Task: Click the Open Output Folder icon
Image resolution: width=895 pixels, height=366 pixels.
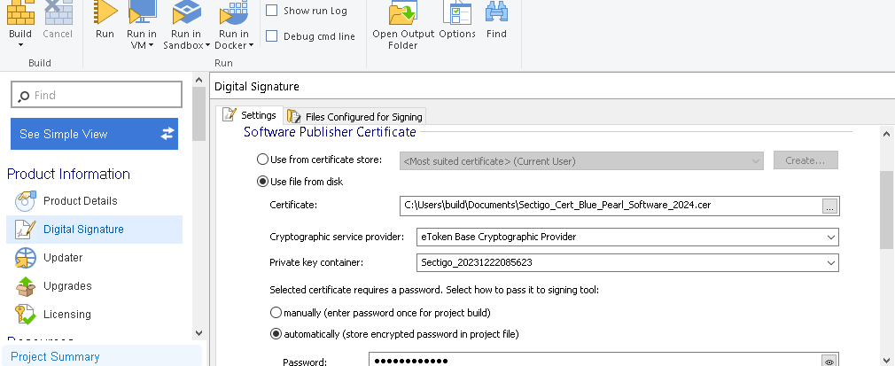Action: (403, 12)
